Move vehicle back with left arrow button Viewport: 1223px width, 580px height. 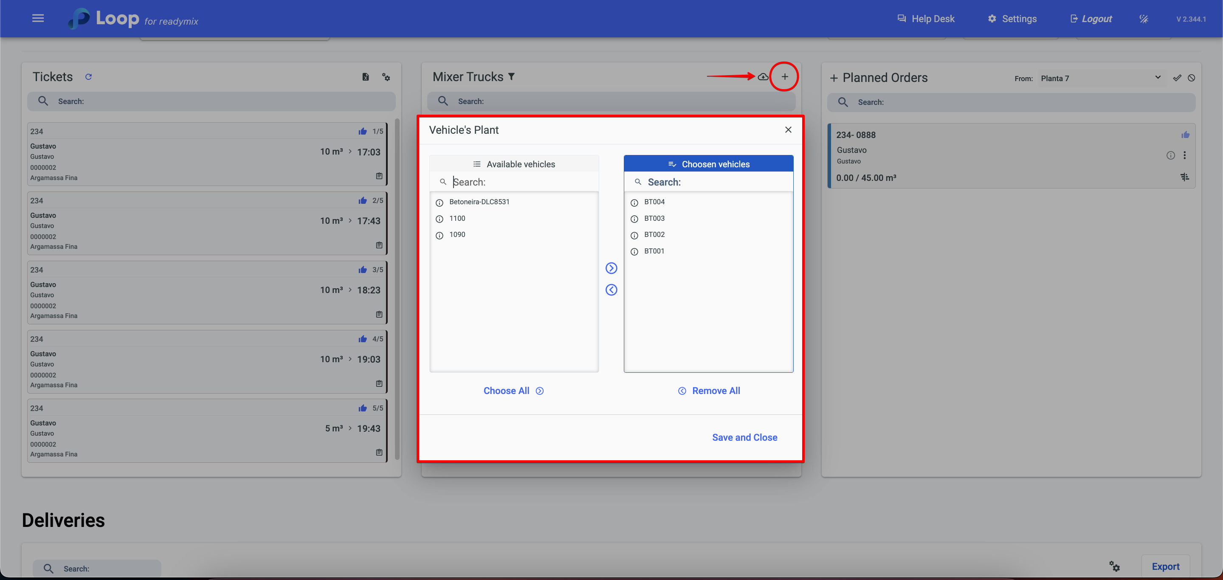coord(611,290)
